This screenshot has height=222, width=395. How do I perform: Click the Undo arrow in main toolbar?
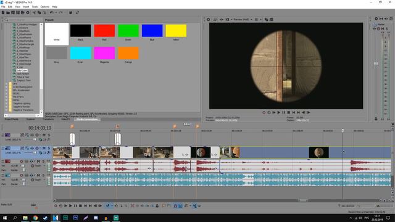pyautogui.click(x=51, y=12)
